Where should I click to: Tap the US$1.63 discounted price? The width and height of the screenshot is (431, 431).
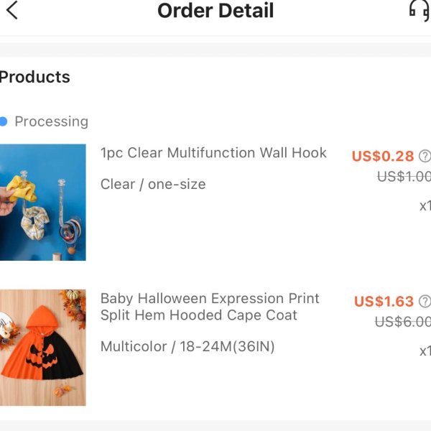click(384, 301)
